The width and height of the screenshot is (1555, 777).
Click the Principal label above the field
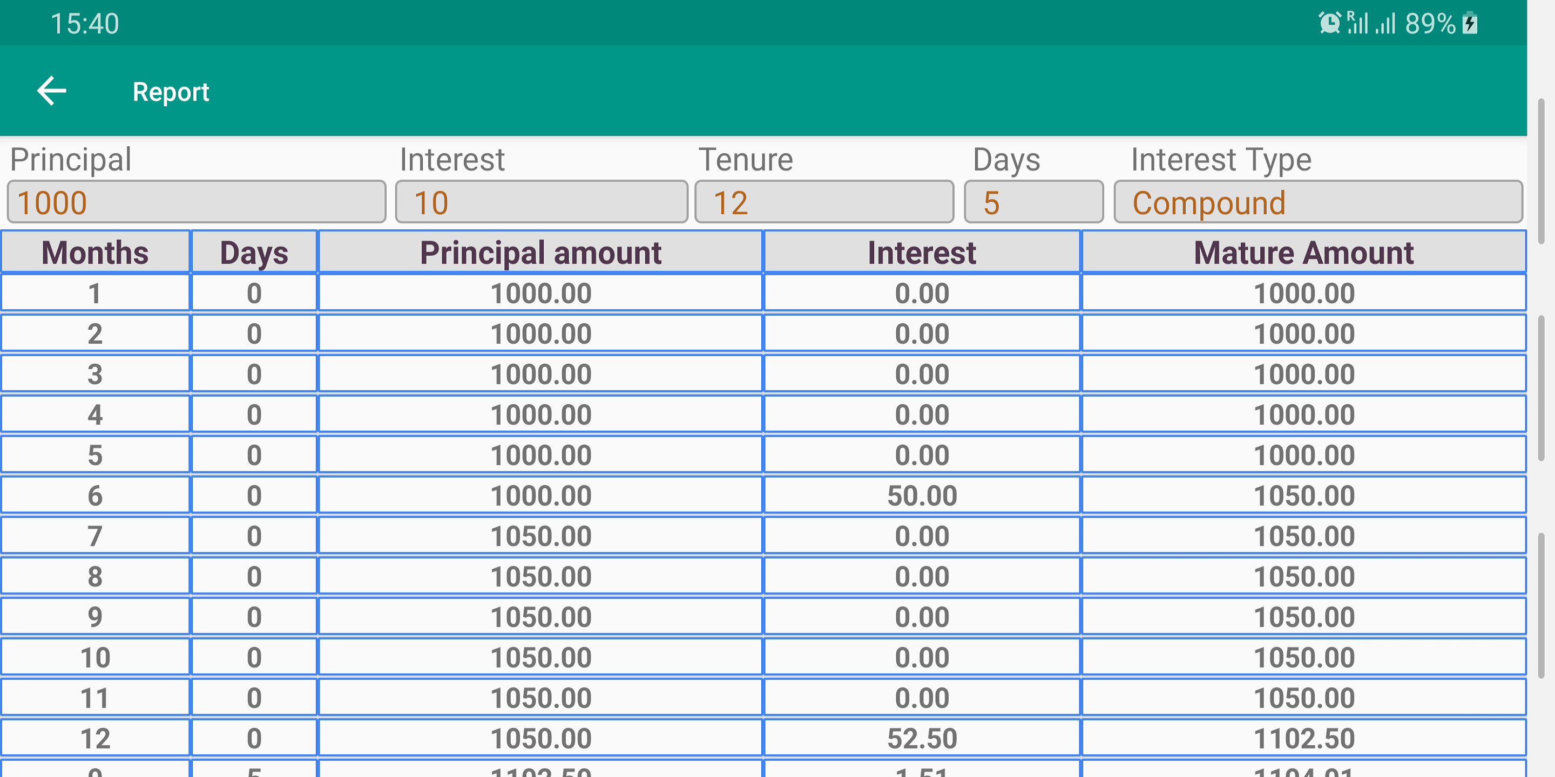71,159
